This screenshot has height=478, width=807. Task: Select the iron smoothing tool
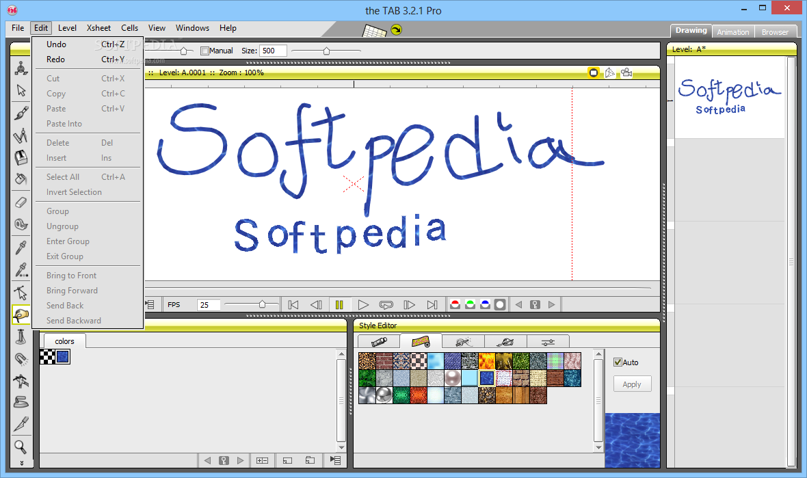pos(21,402)
